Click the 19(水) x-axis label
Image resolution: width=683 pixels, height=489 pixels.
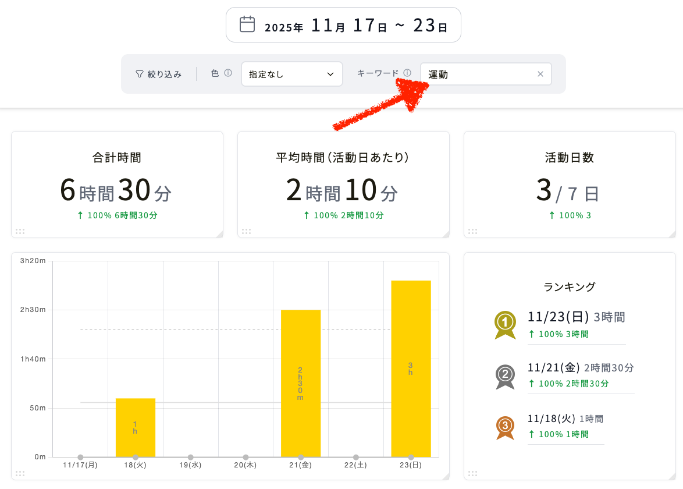tap(190, 465)
